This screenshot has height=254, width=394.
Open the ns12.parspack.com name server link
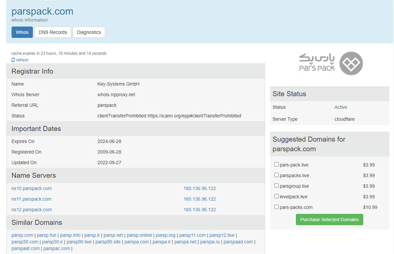(x=32, y=209)
